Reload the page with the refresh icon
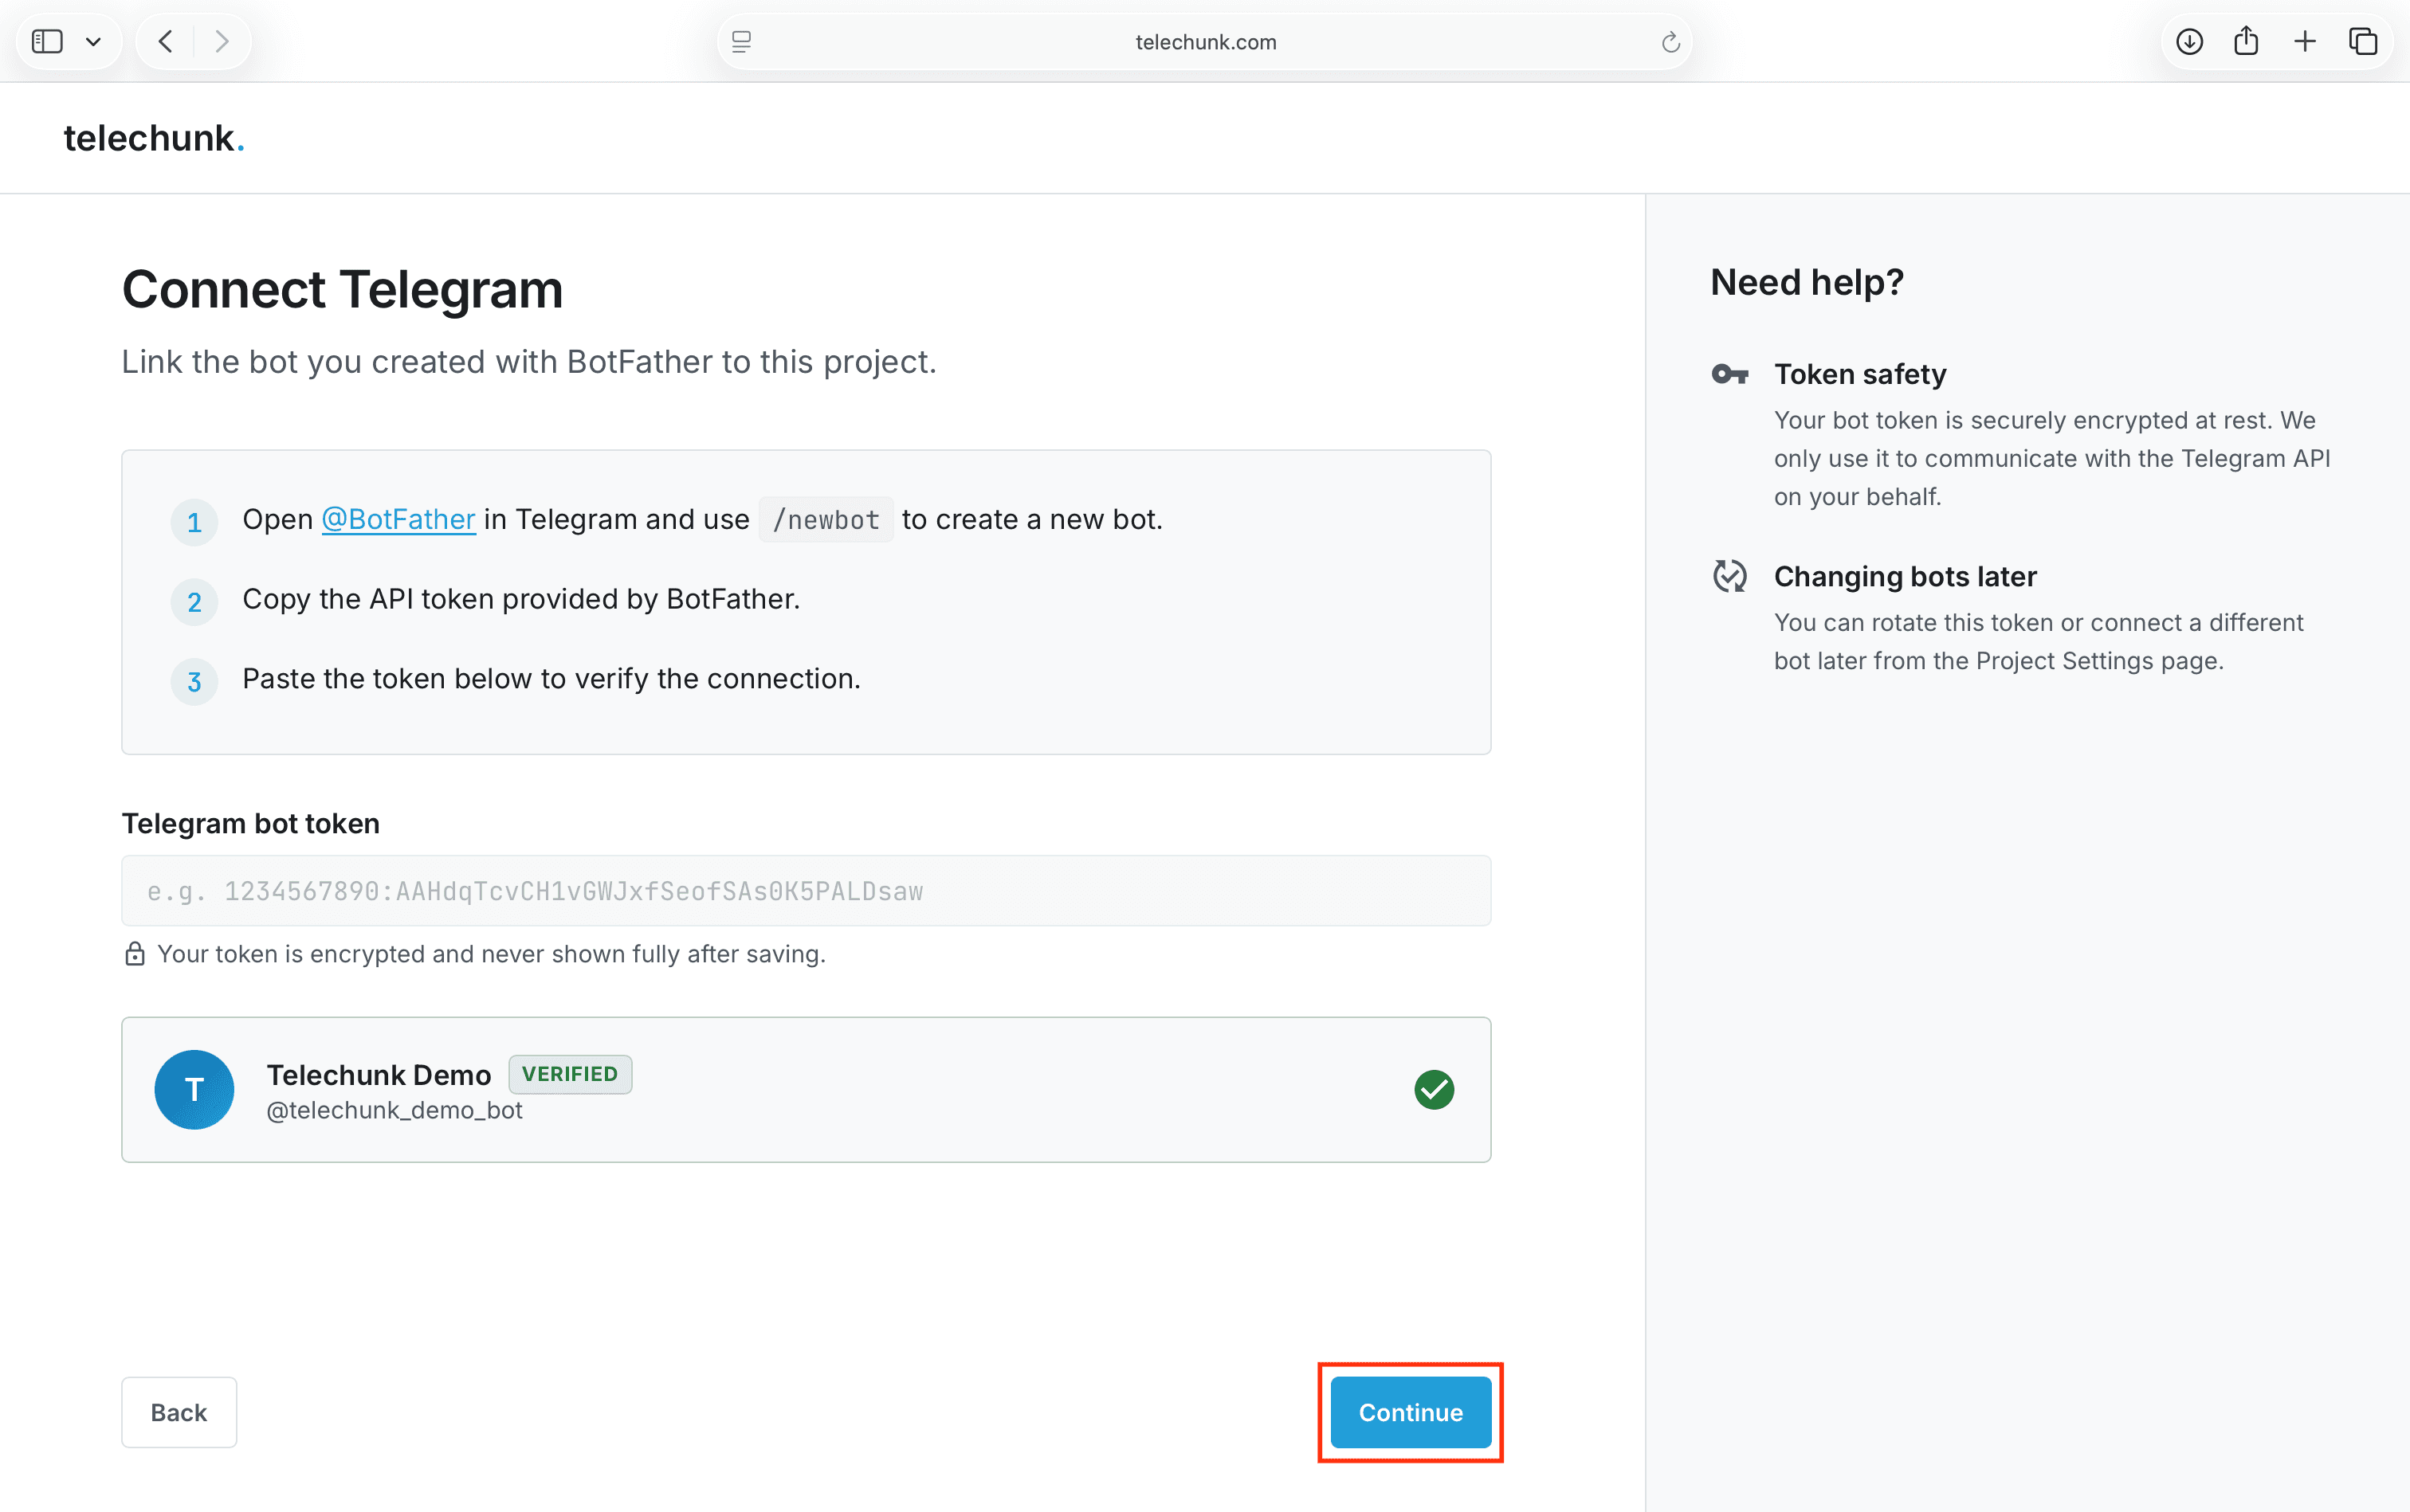2410x1512 pixels. coord(1670,41)
